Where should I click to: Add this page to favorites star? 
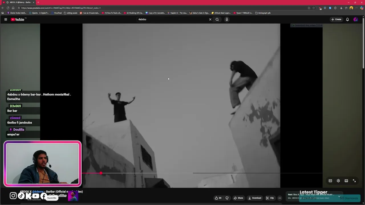point(314,8)
